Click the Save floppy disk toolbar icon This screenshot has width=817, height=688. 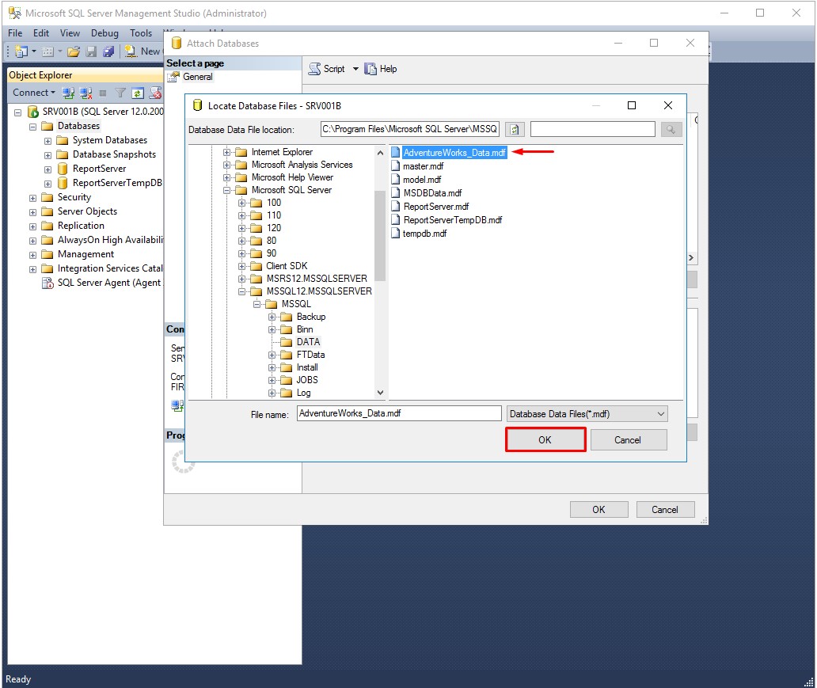(91, 51)
